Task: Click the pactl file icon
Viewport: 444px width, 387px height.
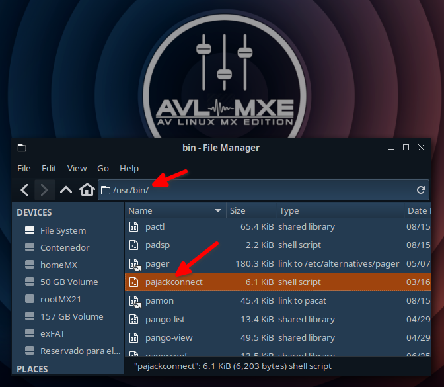Action: tap(133, 227)
